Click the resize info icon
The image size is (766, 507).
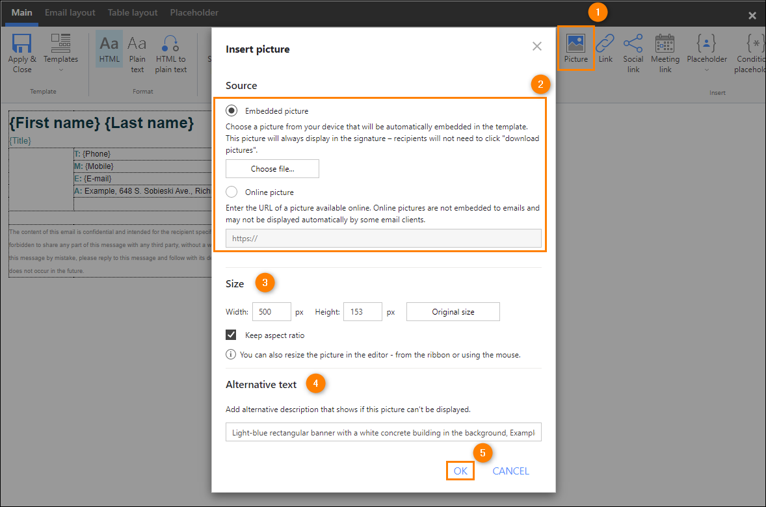point(231,354)
